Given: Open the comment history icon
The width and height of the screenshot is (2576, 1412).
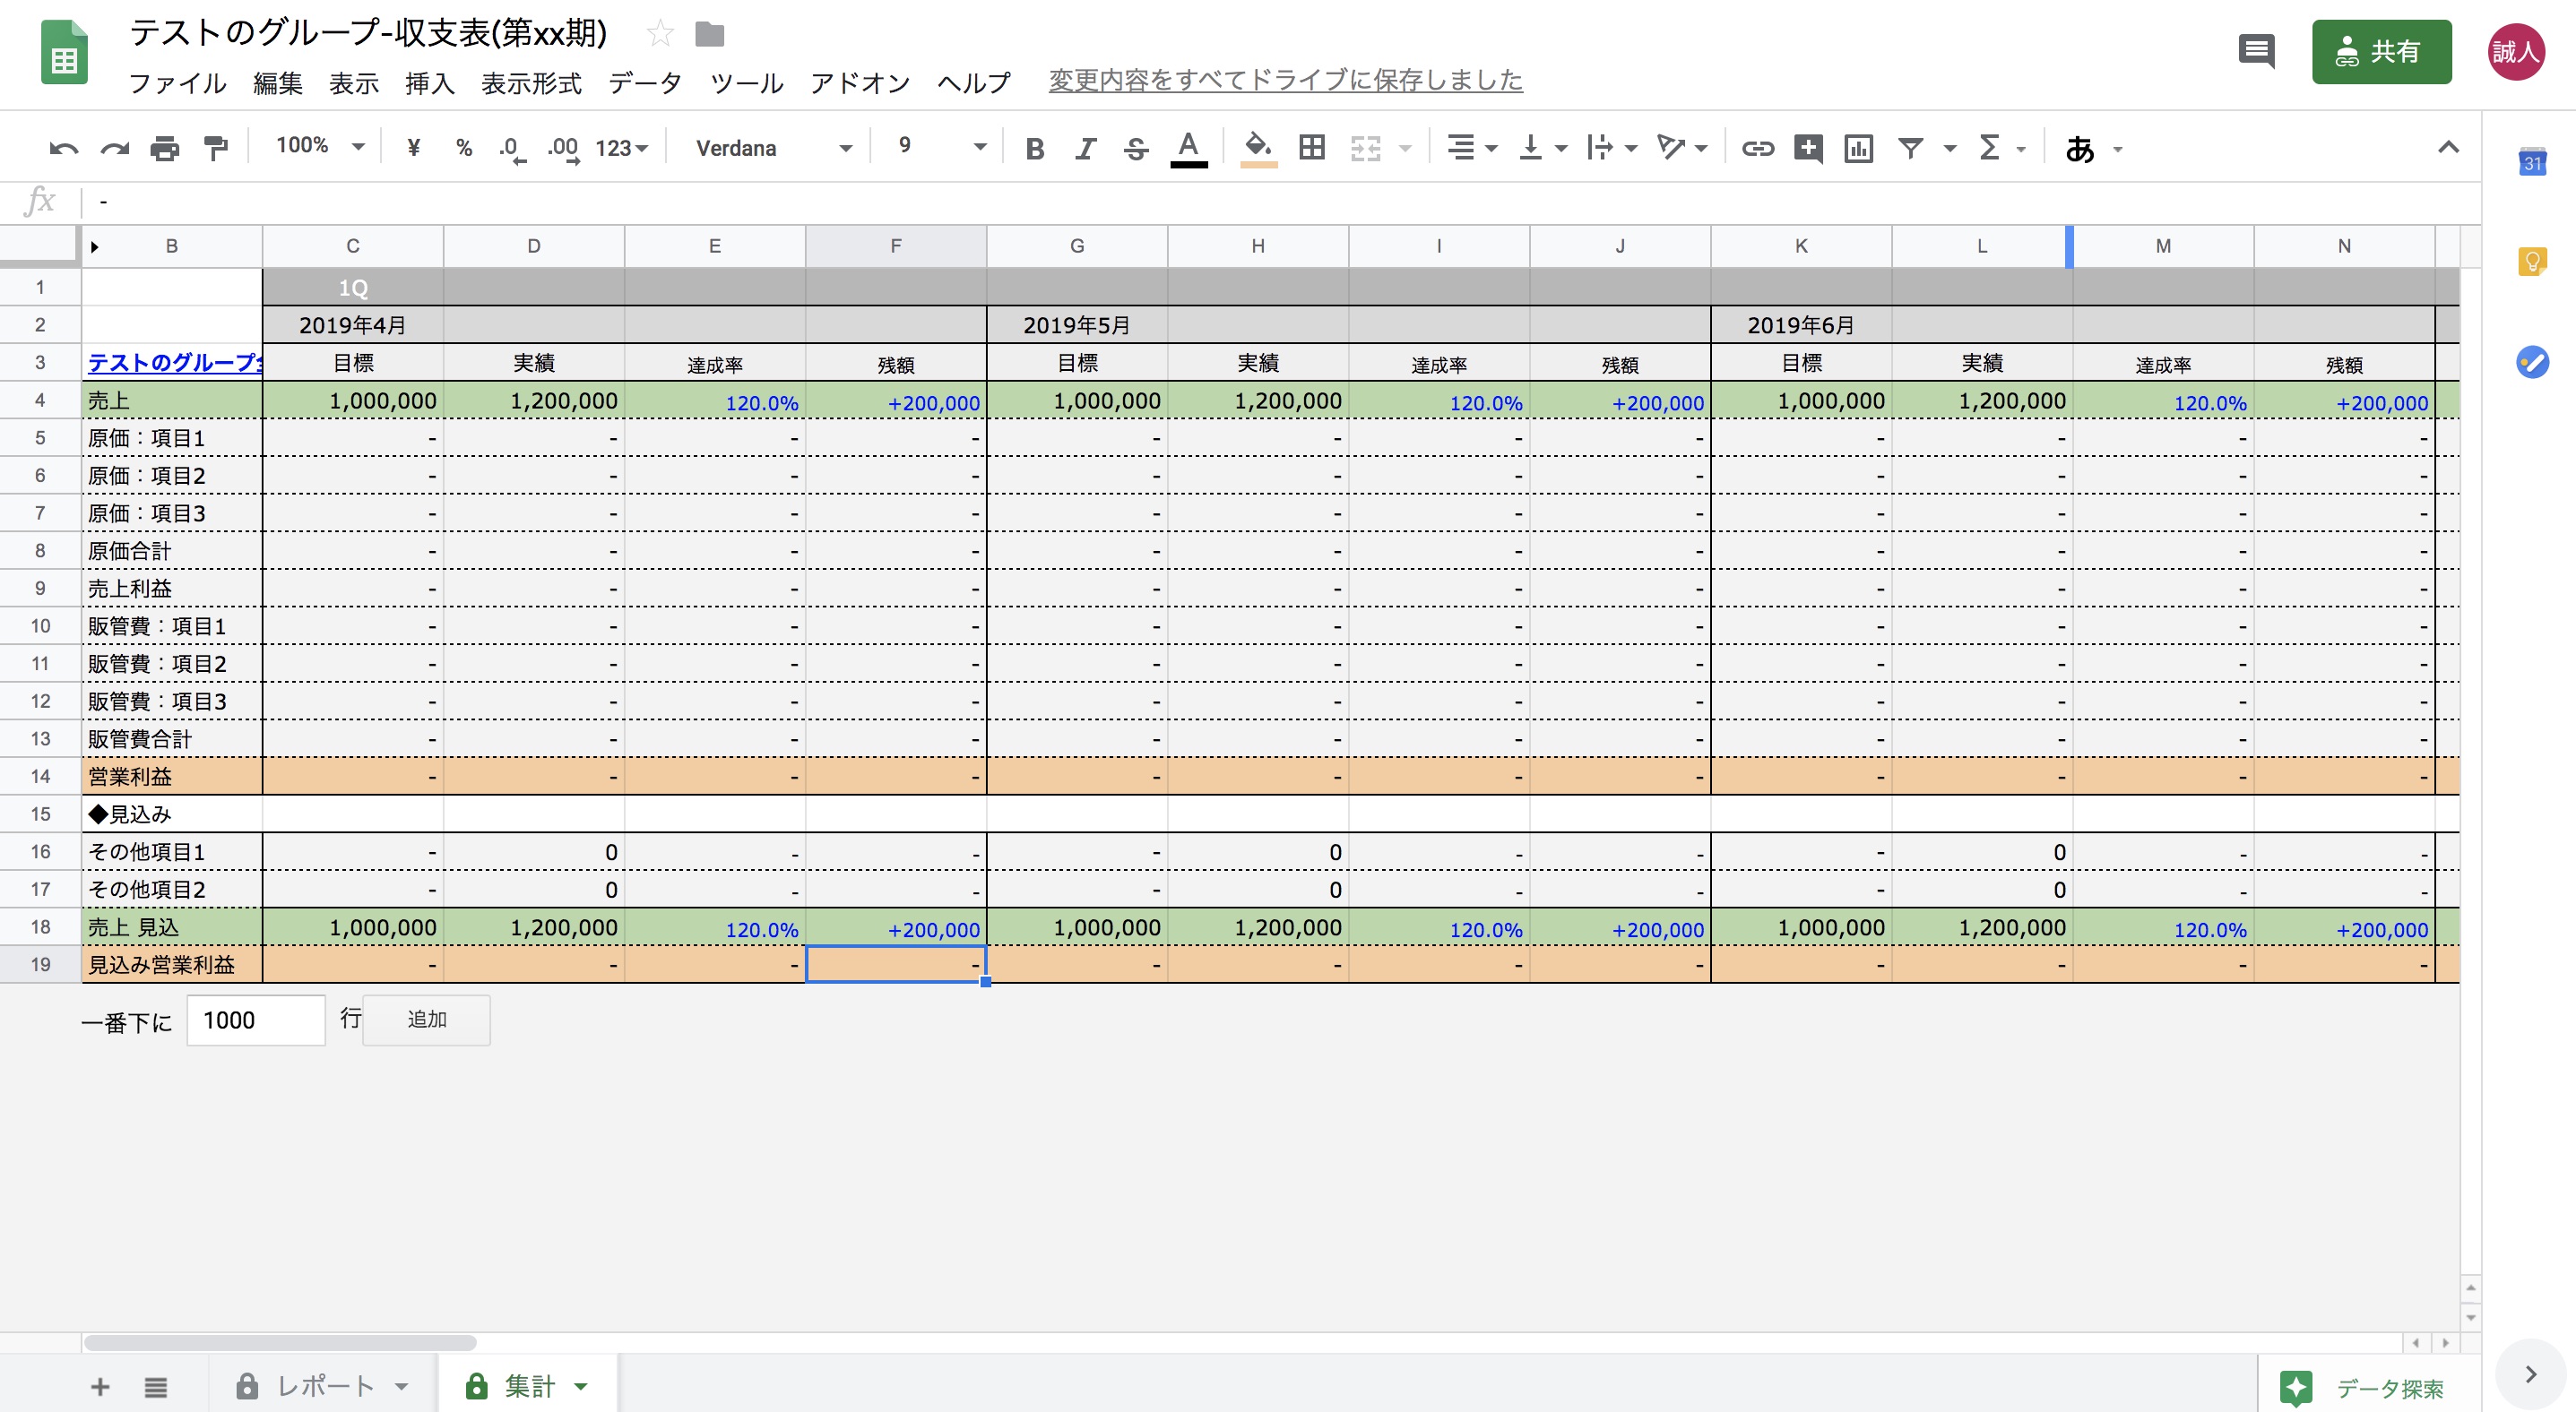Looking at the screenshot, I should (x=2256, y=51).
